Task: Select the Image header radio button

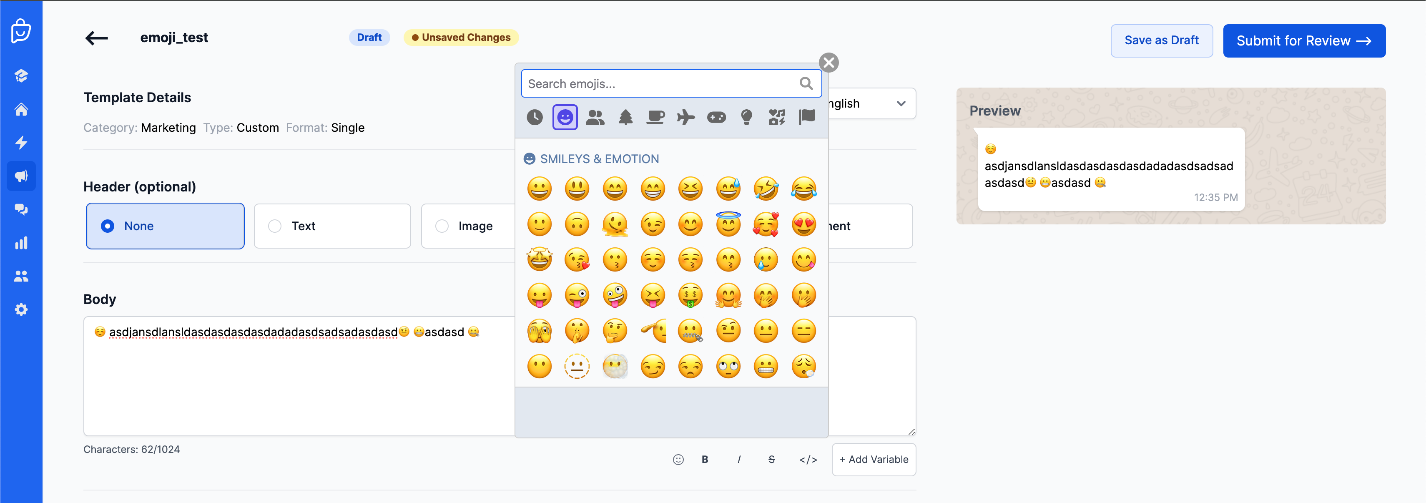Action: tap(442, 226)
